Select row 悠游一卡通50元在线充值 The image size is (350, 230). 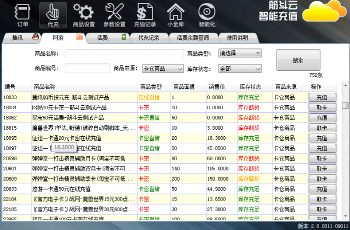click(169, 189)
